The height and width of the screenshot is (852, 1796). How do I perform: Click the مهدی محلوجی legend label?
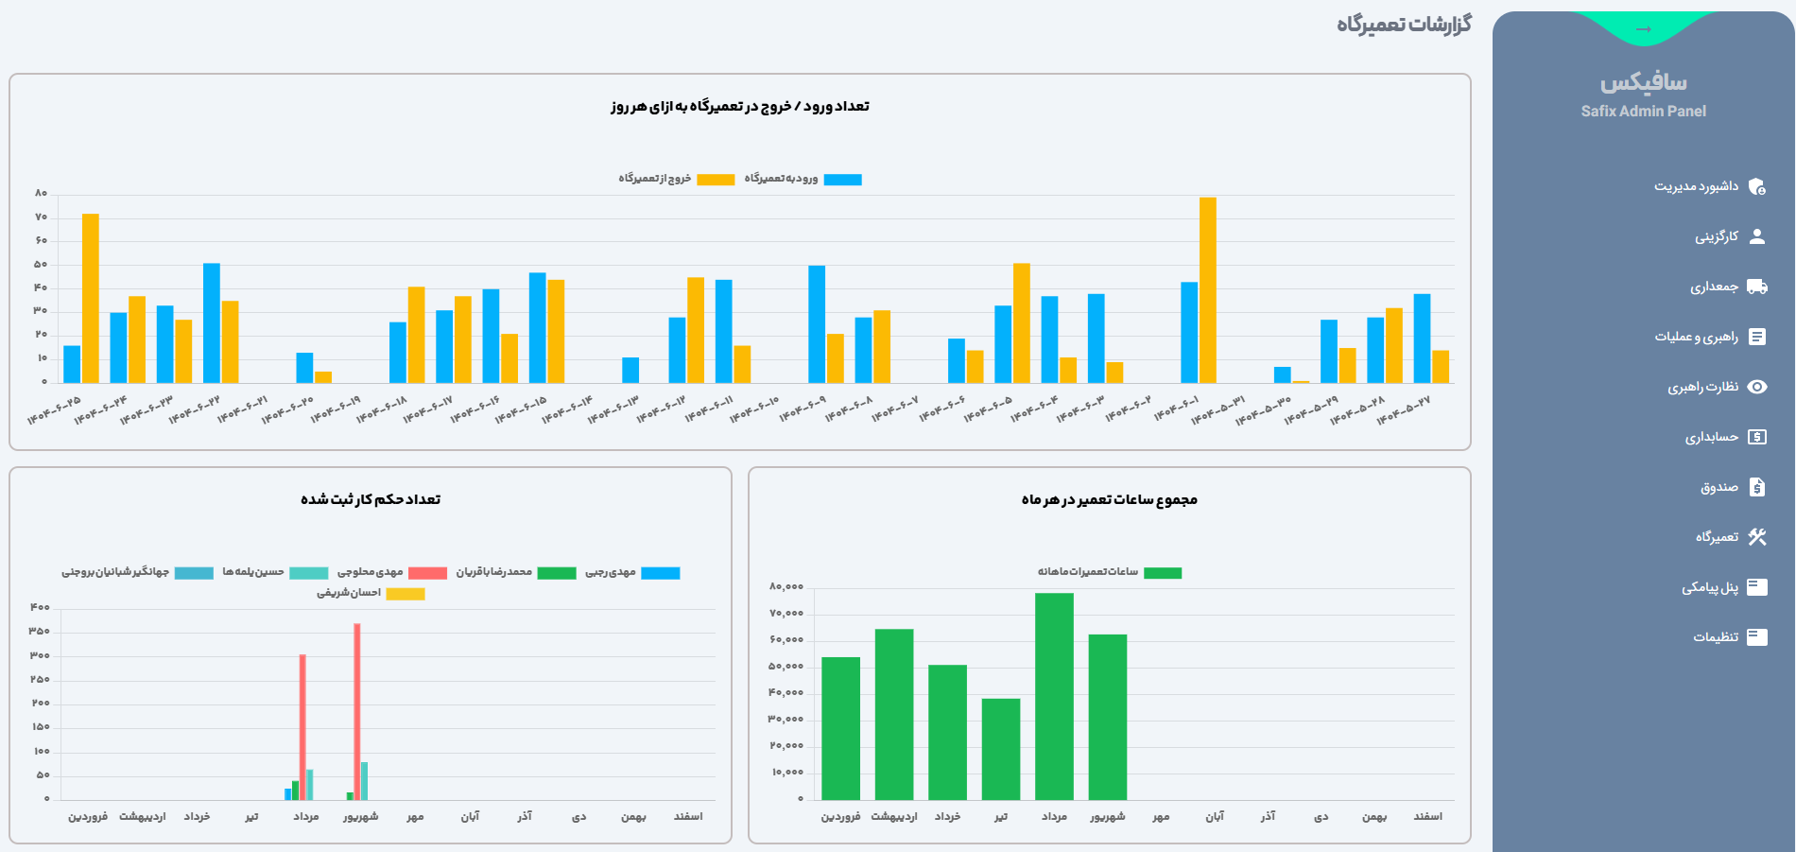point(370,572)
